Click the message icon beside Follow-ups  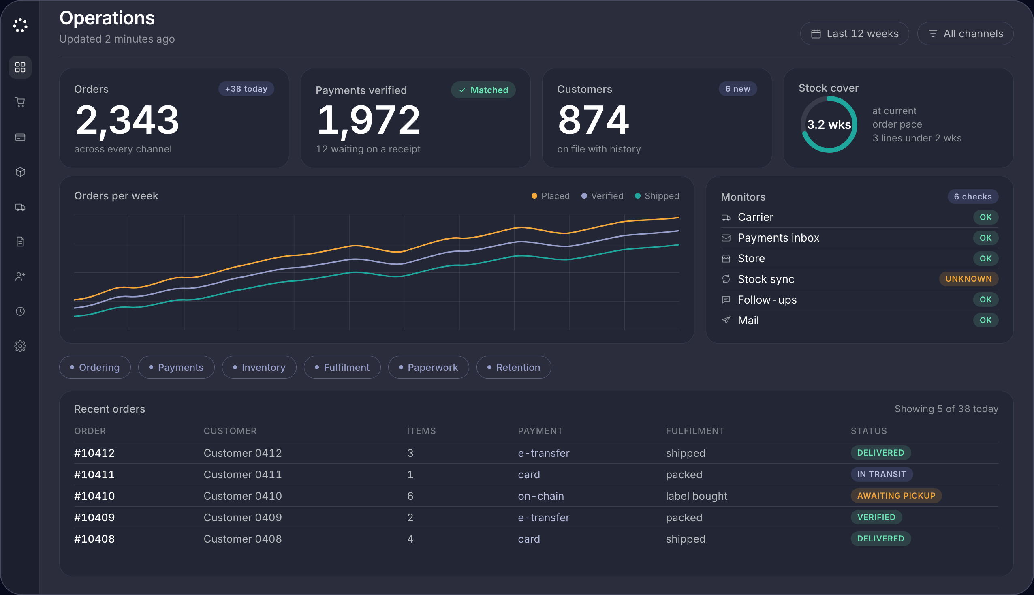click(x=726, y=300)
